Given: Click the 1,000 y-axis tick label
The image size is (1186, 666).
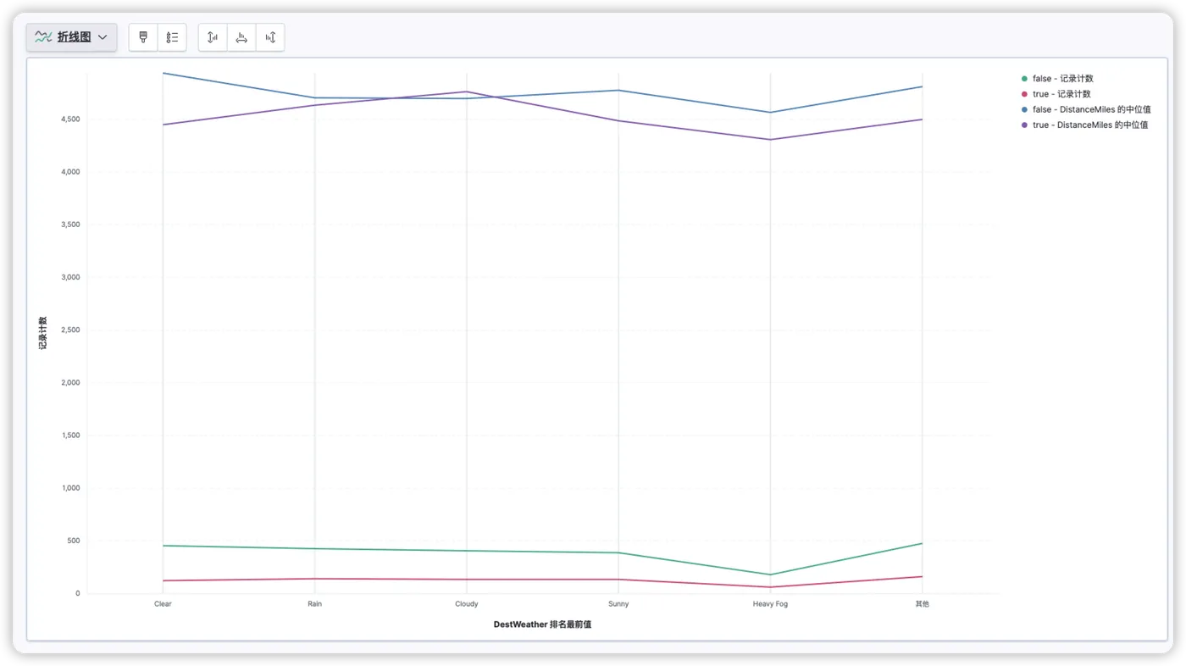Looking at the screenshot, I should click(x=69, y=488).
